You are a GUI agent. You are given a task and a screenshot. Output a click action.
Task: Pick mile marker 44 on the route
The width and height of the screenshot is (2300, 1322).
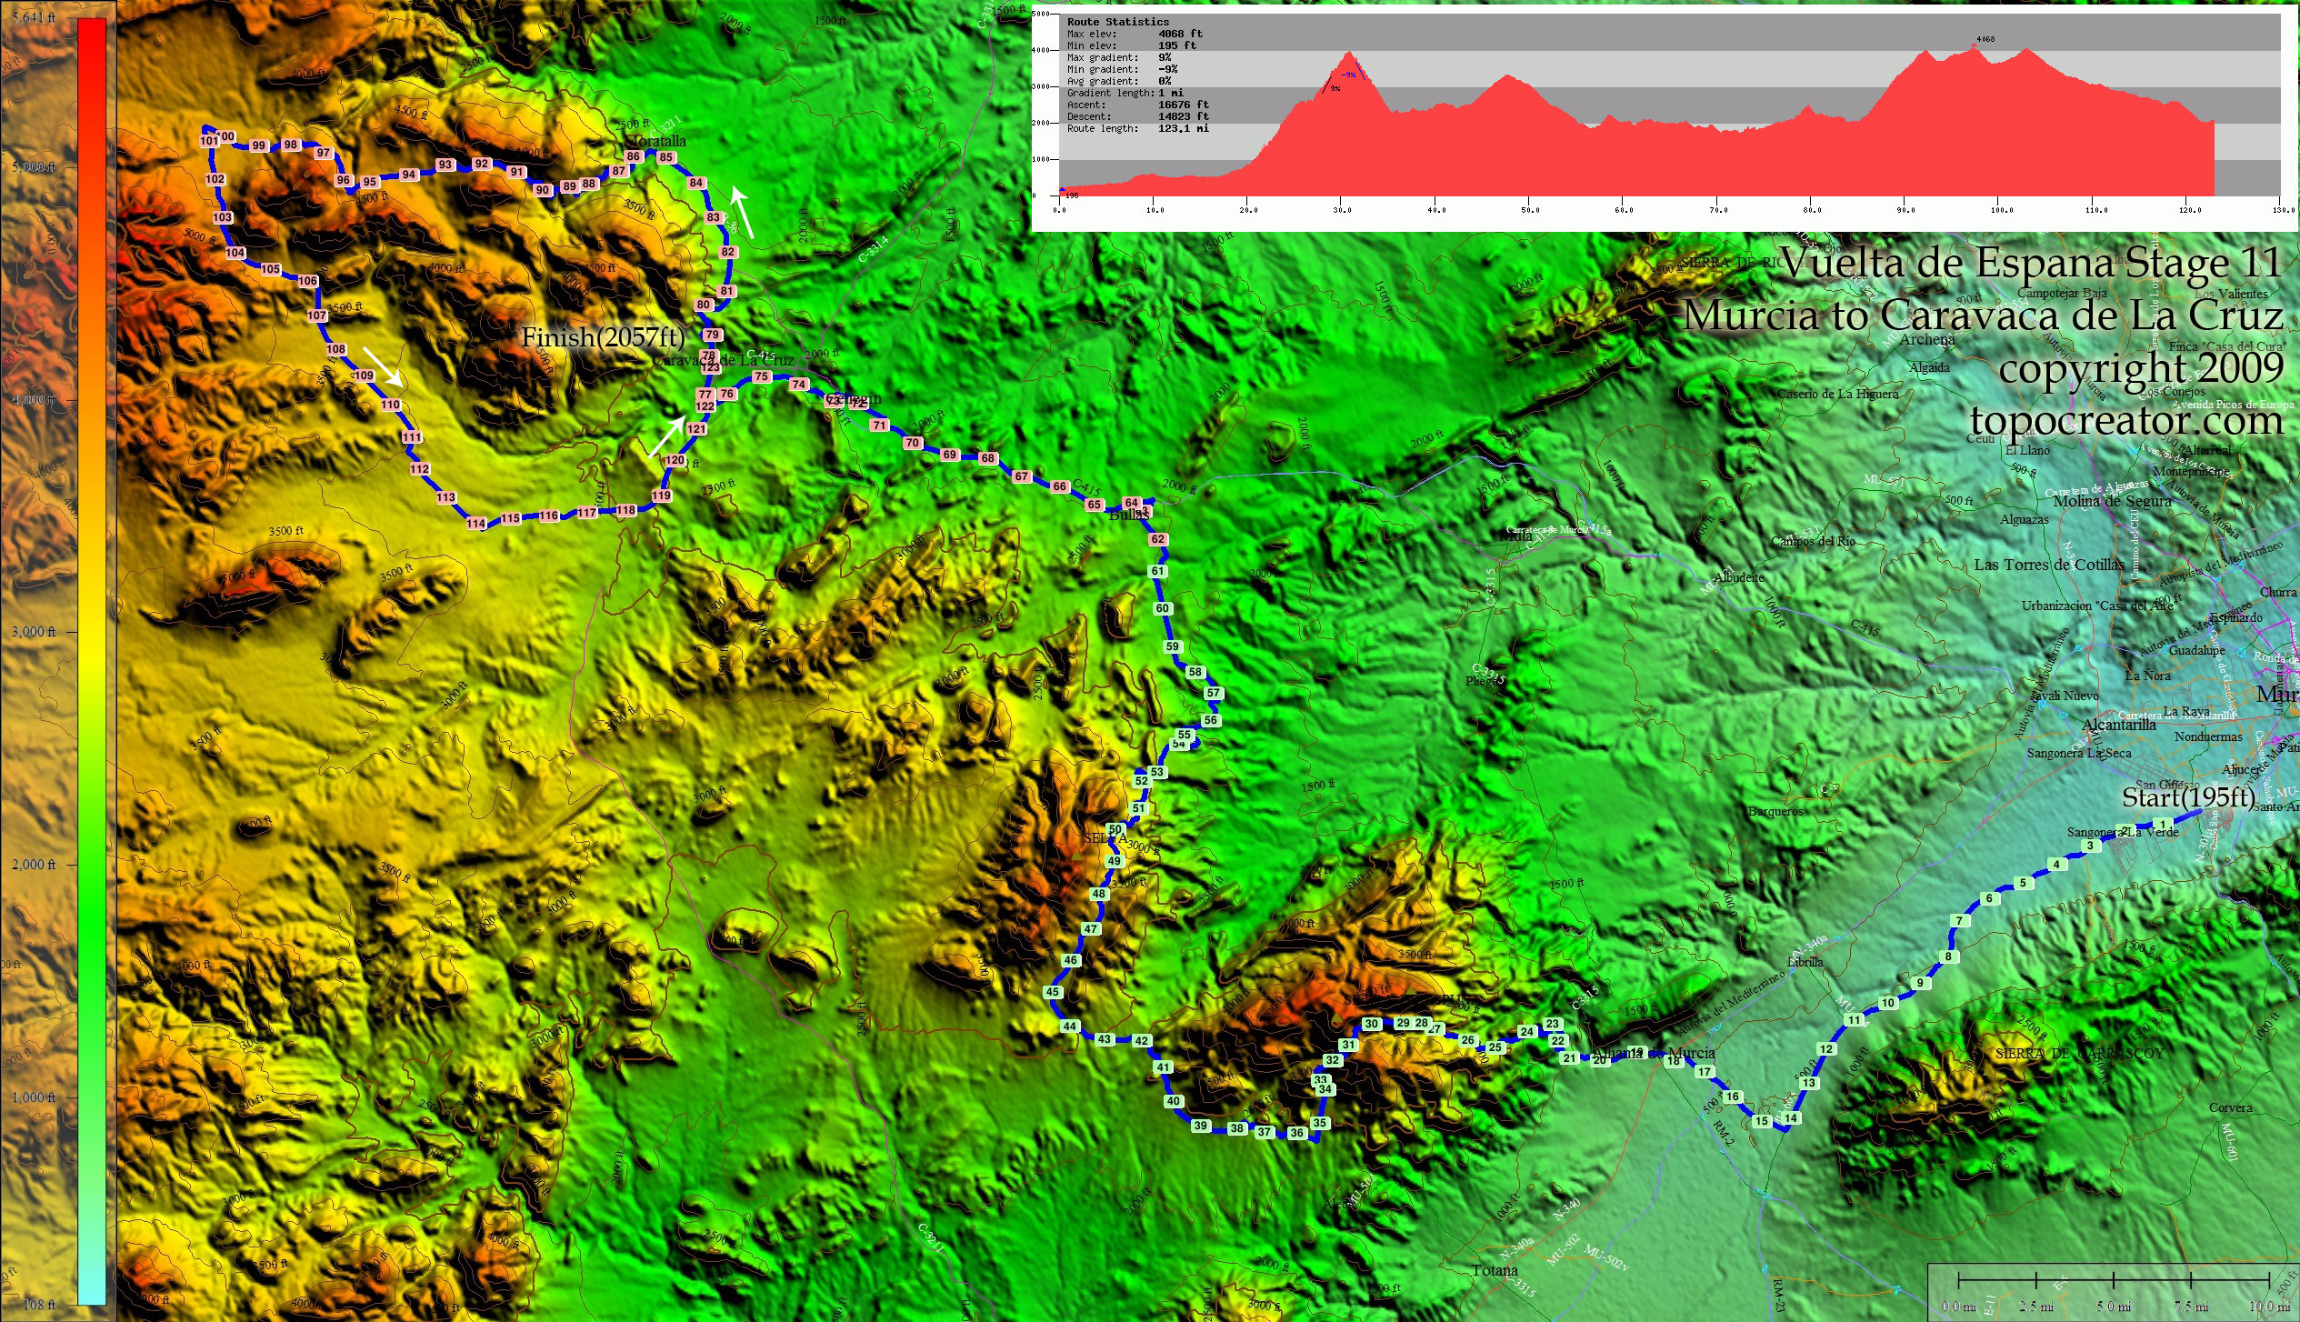point(1070,1027)
